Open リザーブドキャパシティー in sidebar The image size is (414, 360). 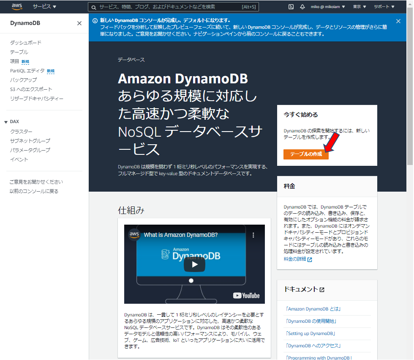[37, 98]
